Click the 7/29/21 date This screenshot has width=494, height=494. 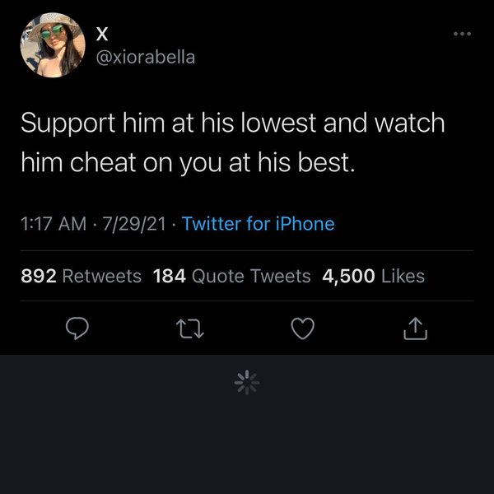[134, 224]
